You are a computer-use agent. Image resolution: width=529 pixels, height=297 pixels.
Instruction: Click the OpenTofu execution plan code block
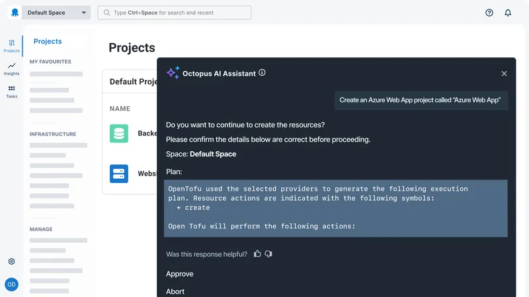(336, 208)
